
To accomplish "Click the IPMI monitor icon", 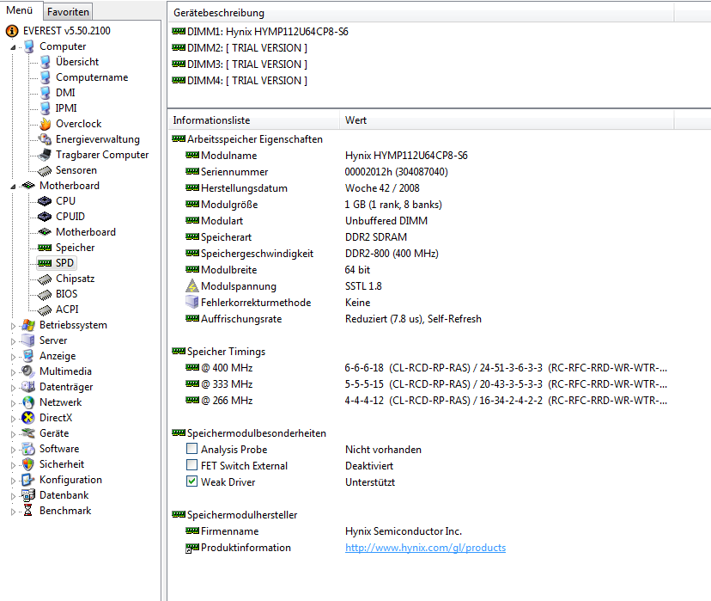I will (45, 108).
